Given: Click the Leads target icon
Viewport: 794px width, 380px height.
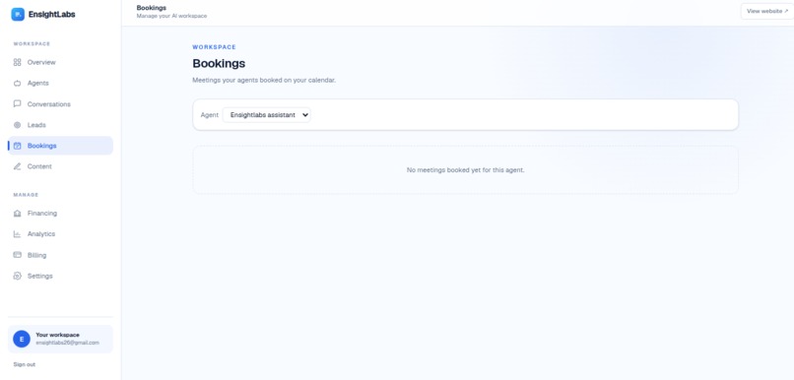Looking at the screenshot, I should click(x=17, y=125).
